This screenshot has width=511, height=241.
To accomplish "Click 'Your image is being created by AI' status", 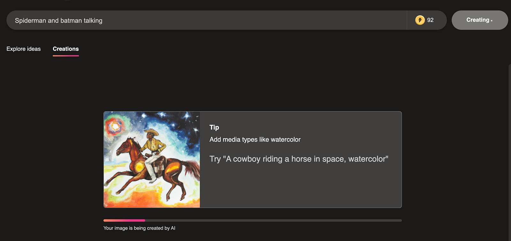I will [139, 228].
